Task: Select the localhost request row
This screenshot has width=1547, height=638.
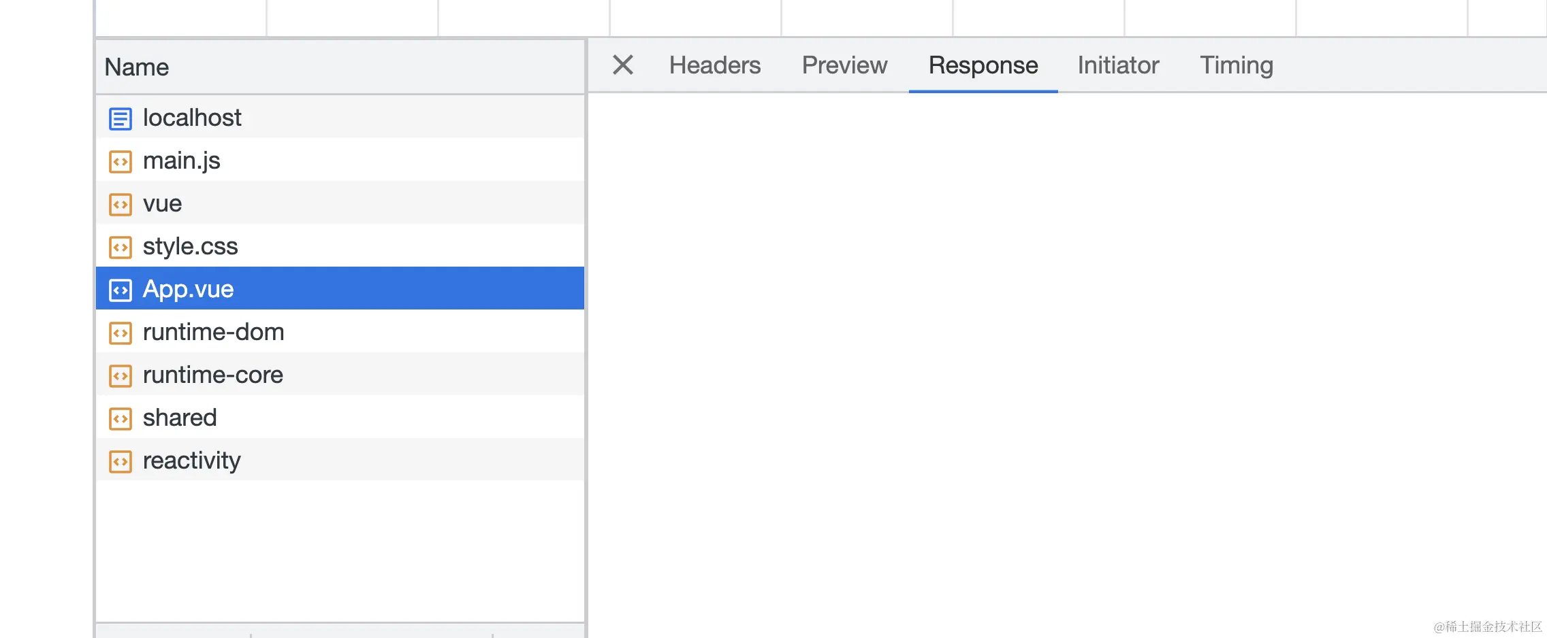Action: (x=340, y=117)
